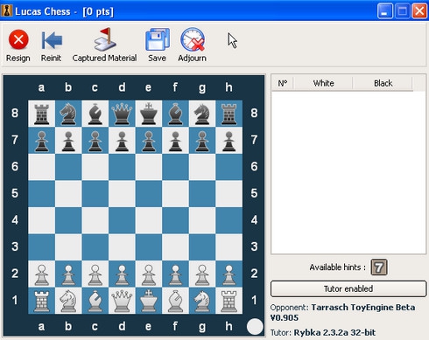
Task: Select the white knight on g1
Action: pos(202,301)
